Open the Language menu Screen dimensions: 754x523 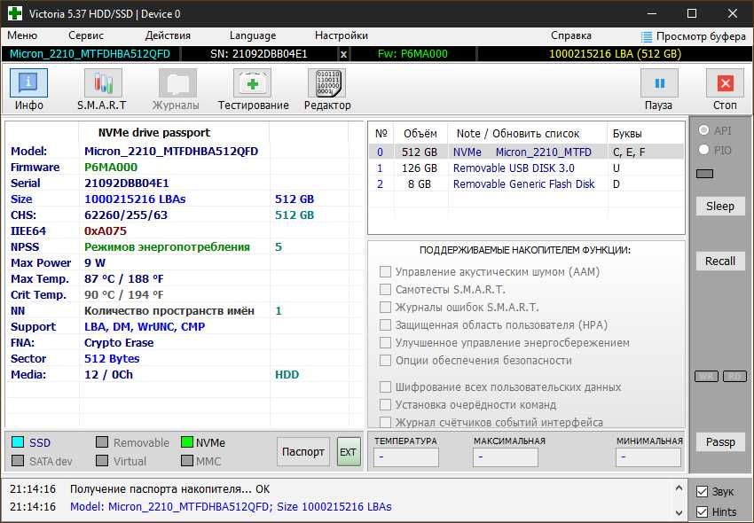(x=253, y=35)
